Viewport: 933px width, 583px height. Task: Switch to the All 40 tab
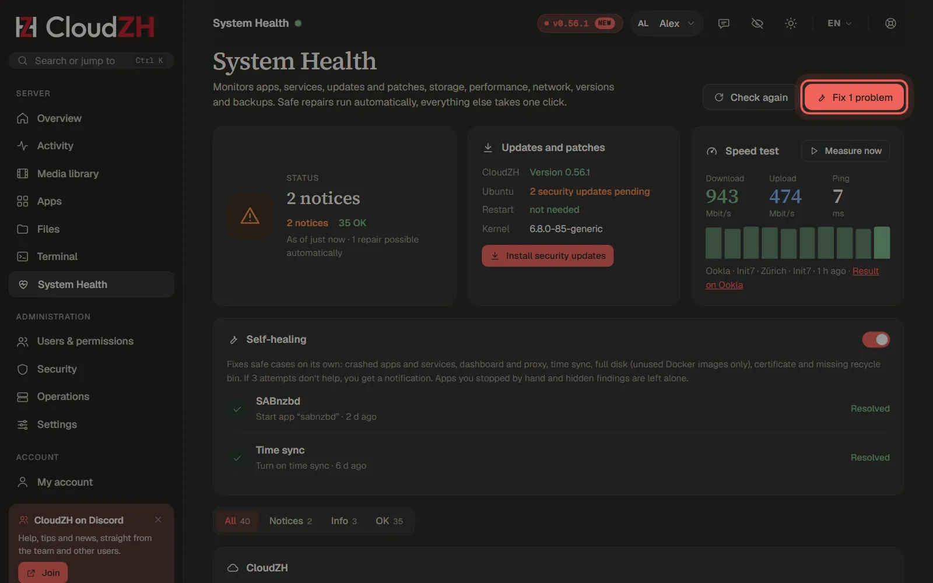[237, 521]
